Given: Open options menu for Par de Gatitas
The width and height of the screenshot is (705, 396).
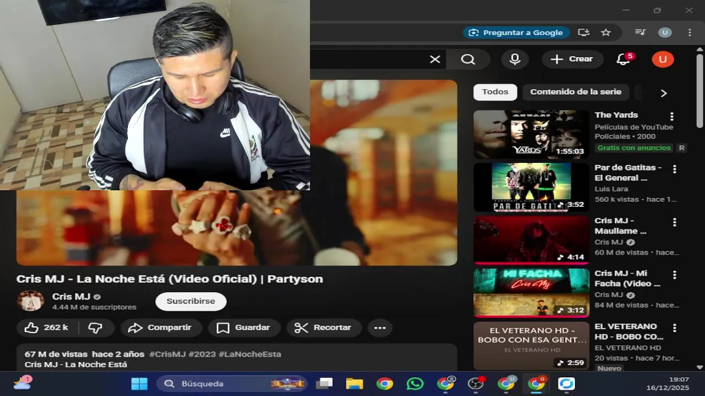Looking at the screenshot, I should click(x=674, y=169).
